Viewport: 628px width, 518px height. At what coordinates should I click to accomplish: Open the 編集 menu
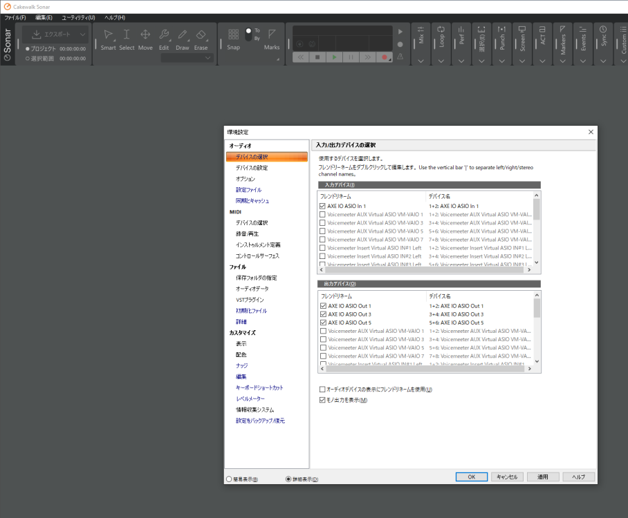(x=44, y=17)
